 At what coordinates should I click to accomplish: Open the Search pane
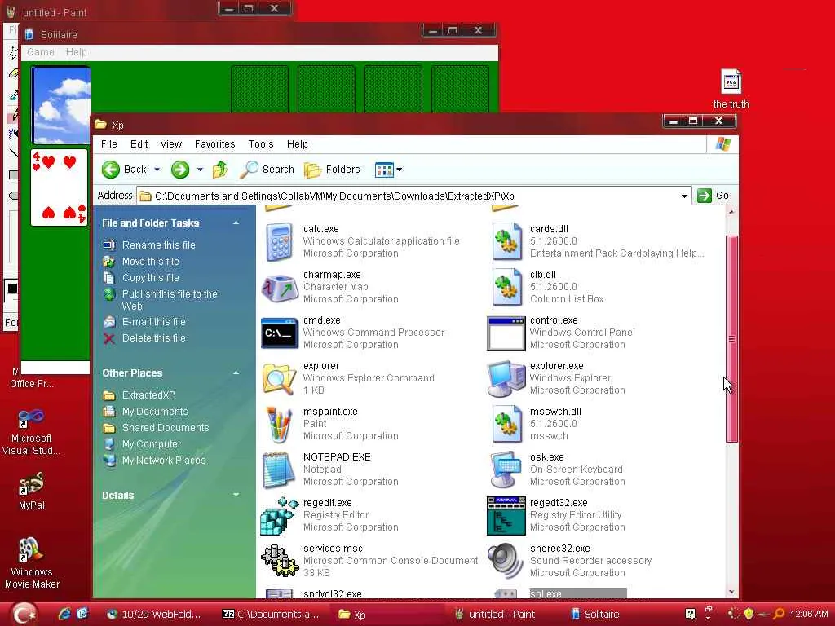tap(267, 170)
